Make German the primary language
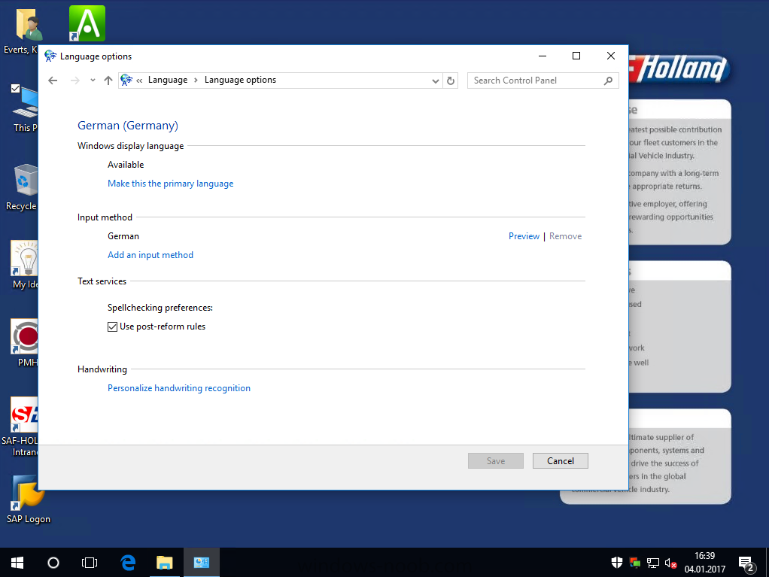The image size is (769, 577). [x=171, y=184]
